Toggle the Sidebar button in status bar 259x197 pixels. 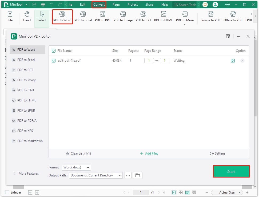(x=13, y=192)
